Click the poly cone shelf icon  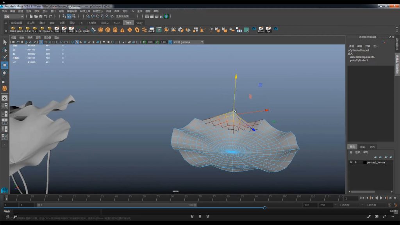(x=123, y=30)
